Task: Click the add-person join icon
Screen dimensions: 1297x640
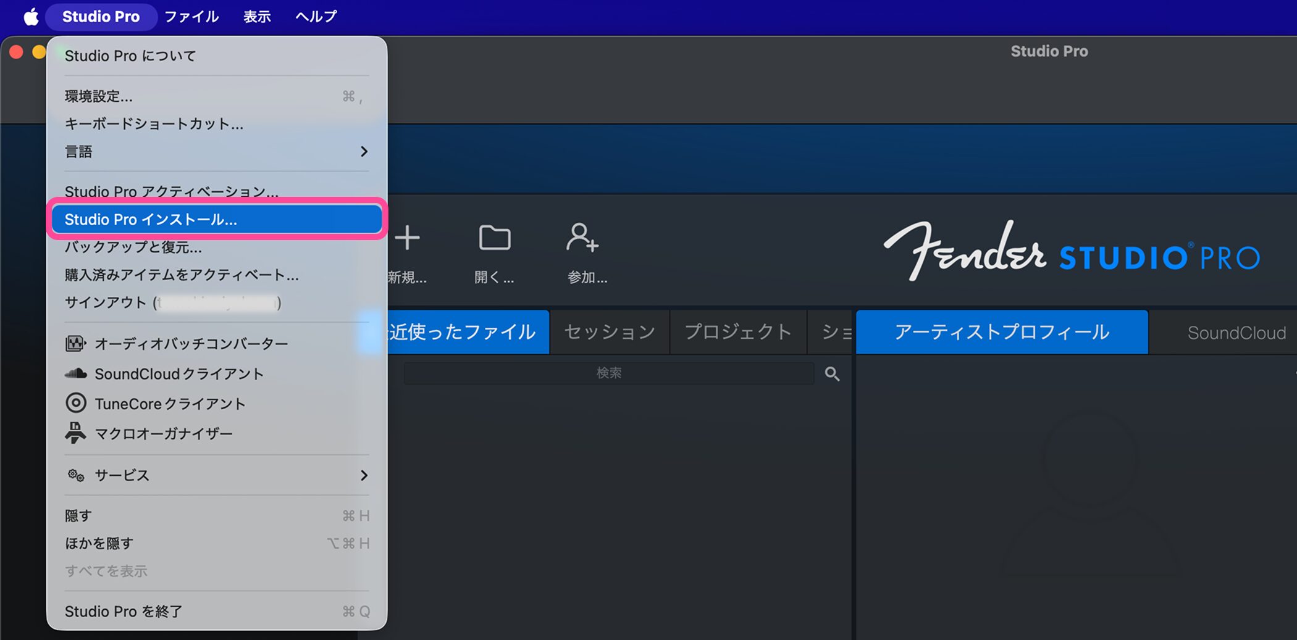Action: pyautogui.click(x=582, y=238)
